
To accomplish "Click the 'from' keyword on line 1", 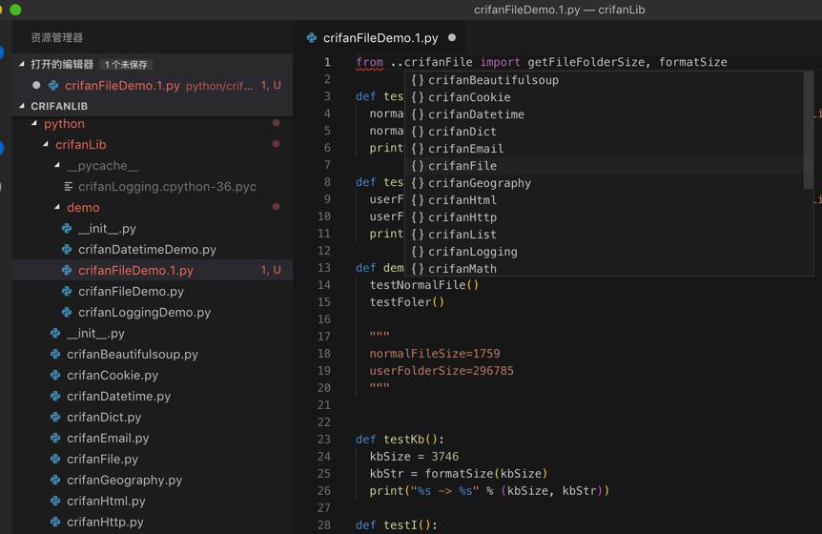I will pyautogui.click(x=370, y=62).
